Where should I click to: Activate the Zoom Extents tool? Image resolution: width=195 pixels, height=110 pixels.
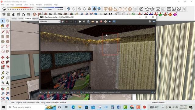pos(3,98)
